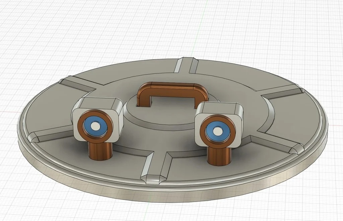
Task: Click the white center dot of right housing
Action: 217,131
